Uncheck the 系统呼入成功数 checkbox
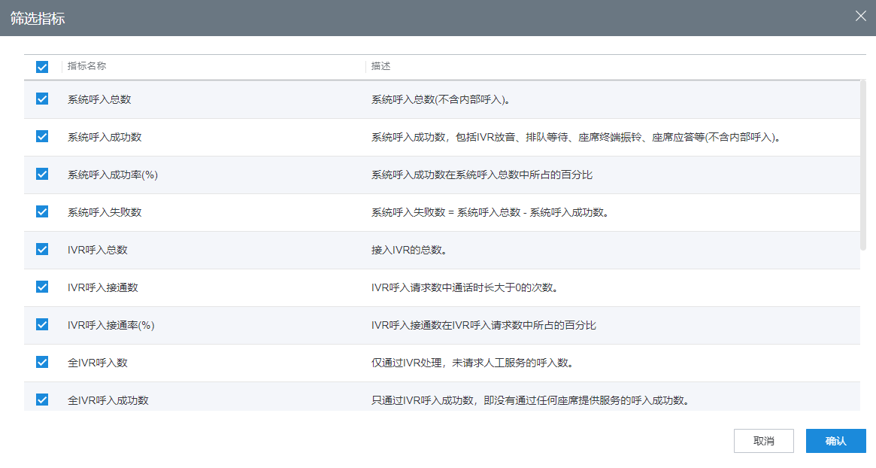The width and height of the screenshot is (876, 468). click(x=42, y=136)
